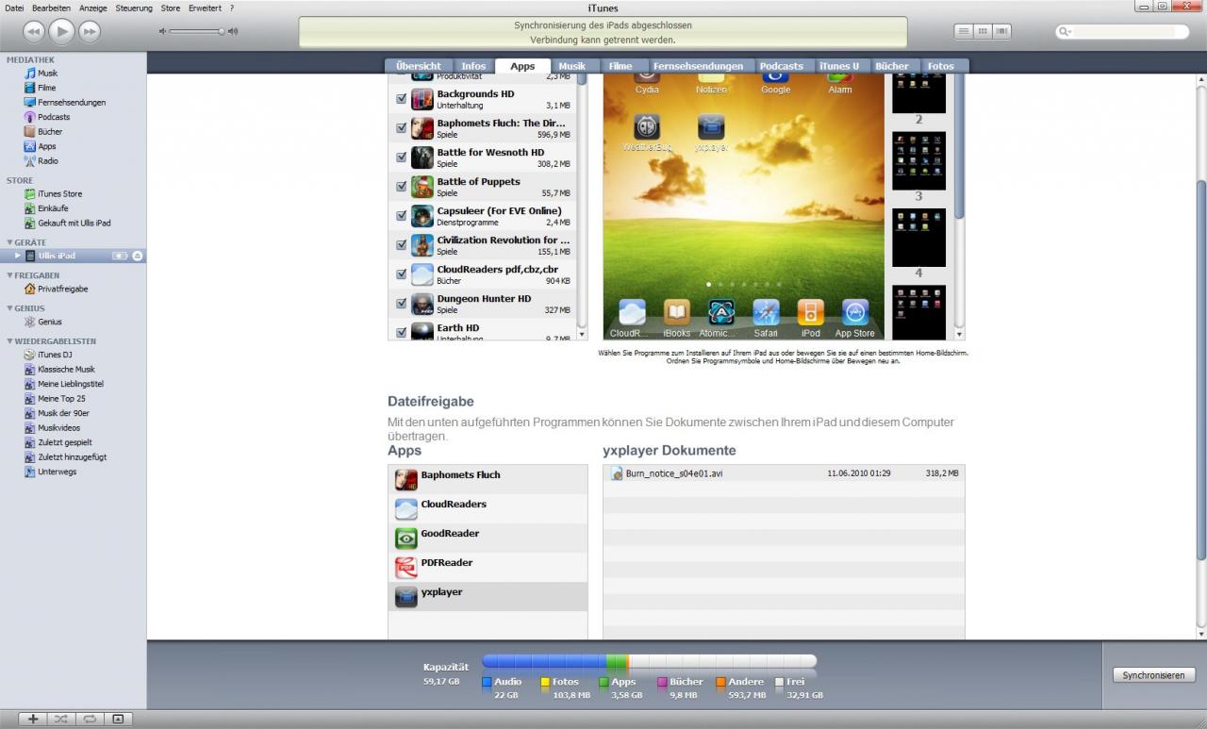Open Einkäufe in the sidebar
The height and width of the screenshot is (729, 1207).
coord(53,208)
